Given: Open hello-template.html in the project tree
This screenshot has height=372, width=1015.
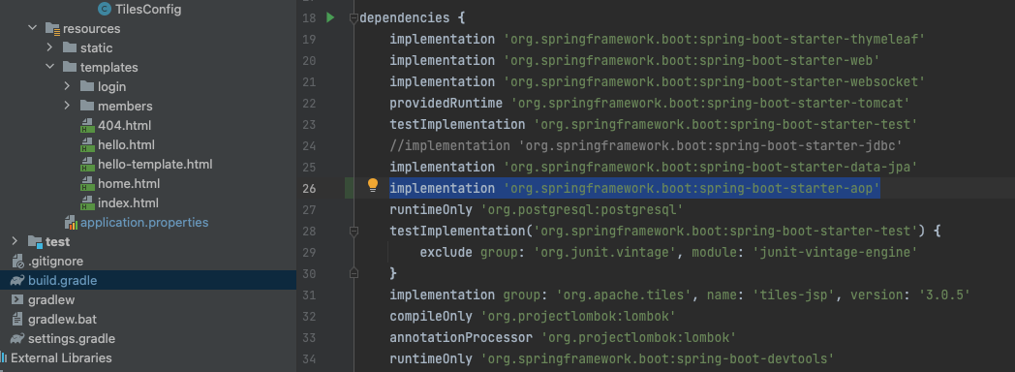Looking at the screenshot, I should pyautogui.click(x=155, y=165).
